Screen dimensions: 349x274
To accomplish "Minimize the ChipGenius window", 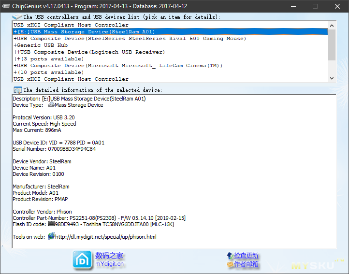I will tap(293, 6).
